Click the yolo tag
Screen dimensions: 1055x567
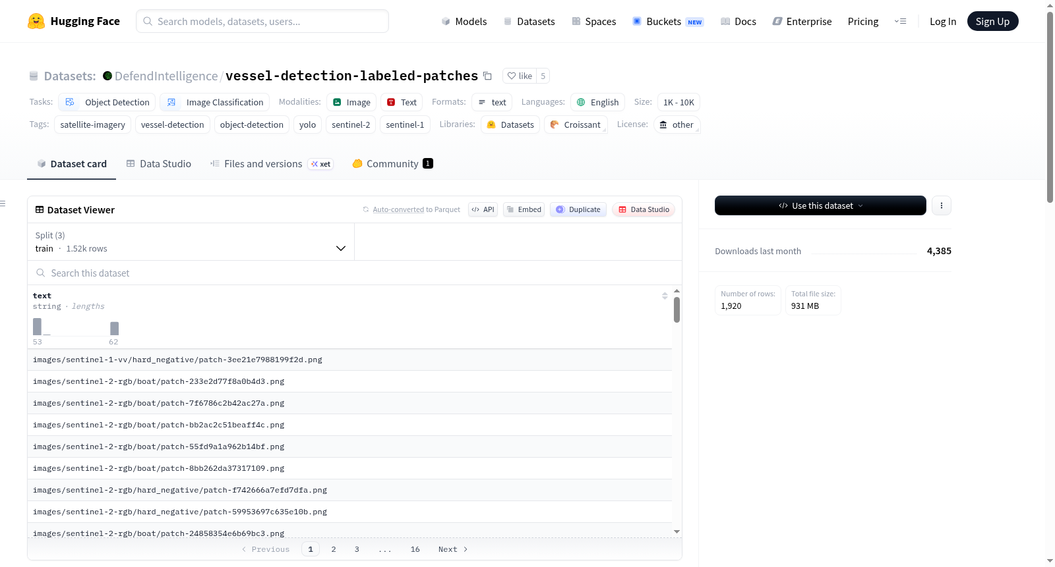[307, 124]
